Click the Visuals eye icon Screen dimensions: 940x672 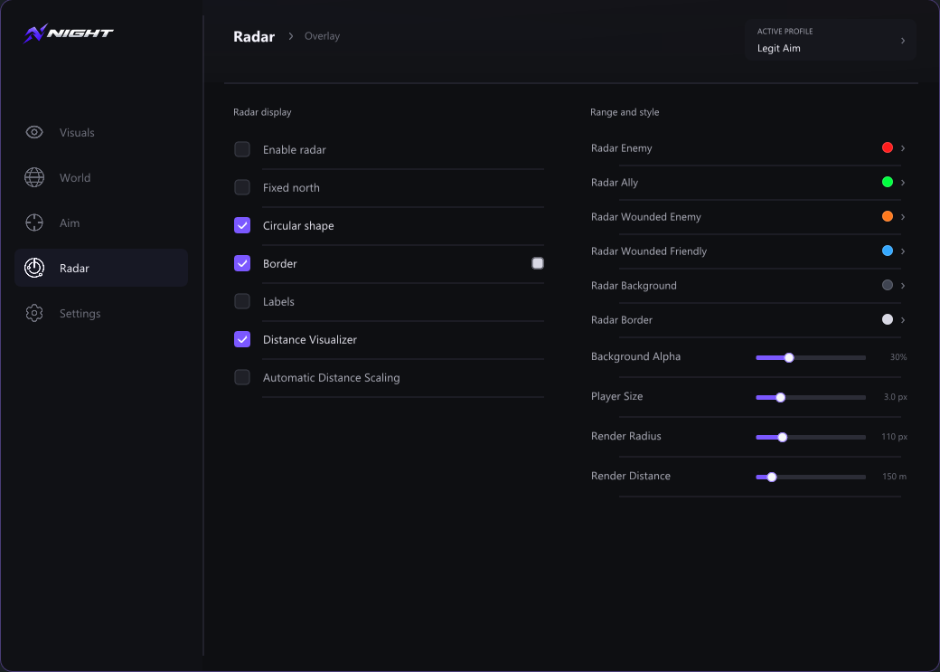[34, 132]
